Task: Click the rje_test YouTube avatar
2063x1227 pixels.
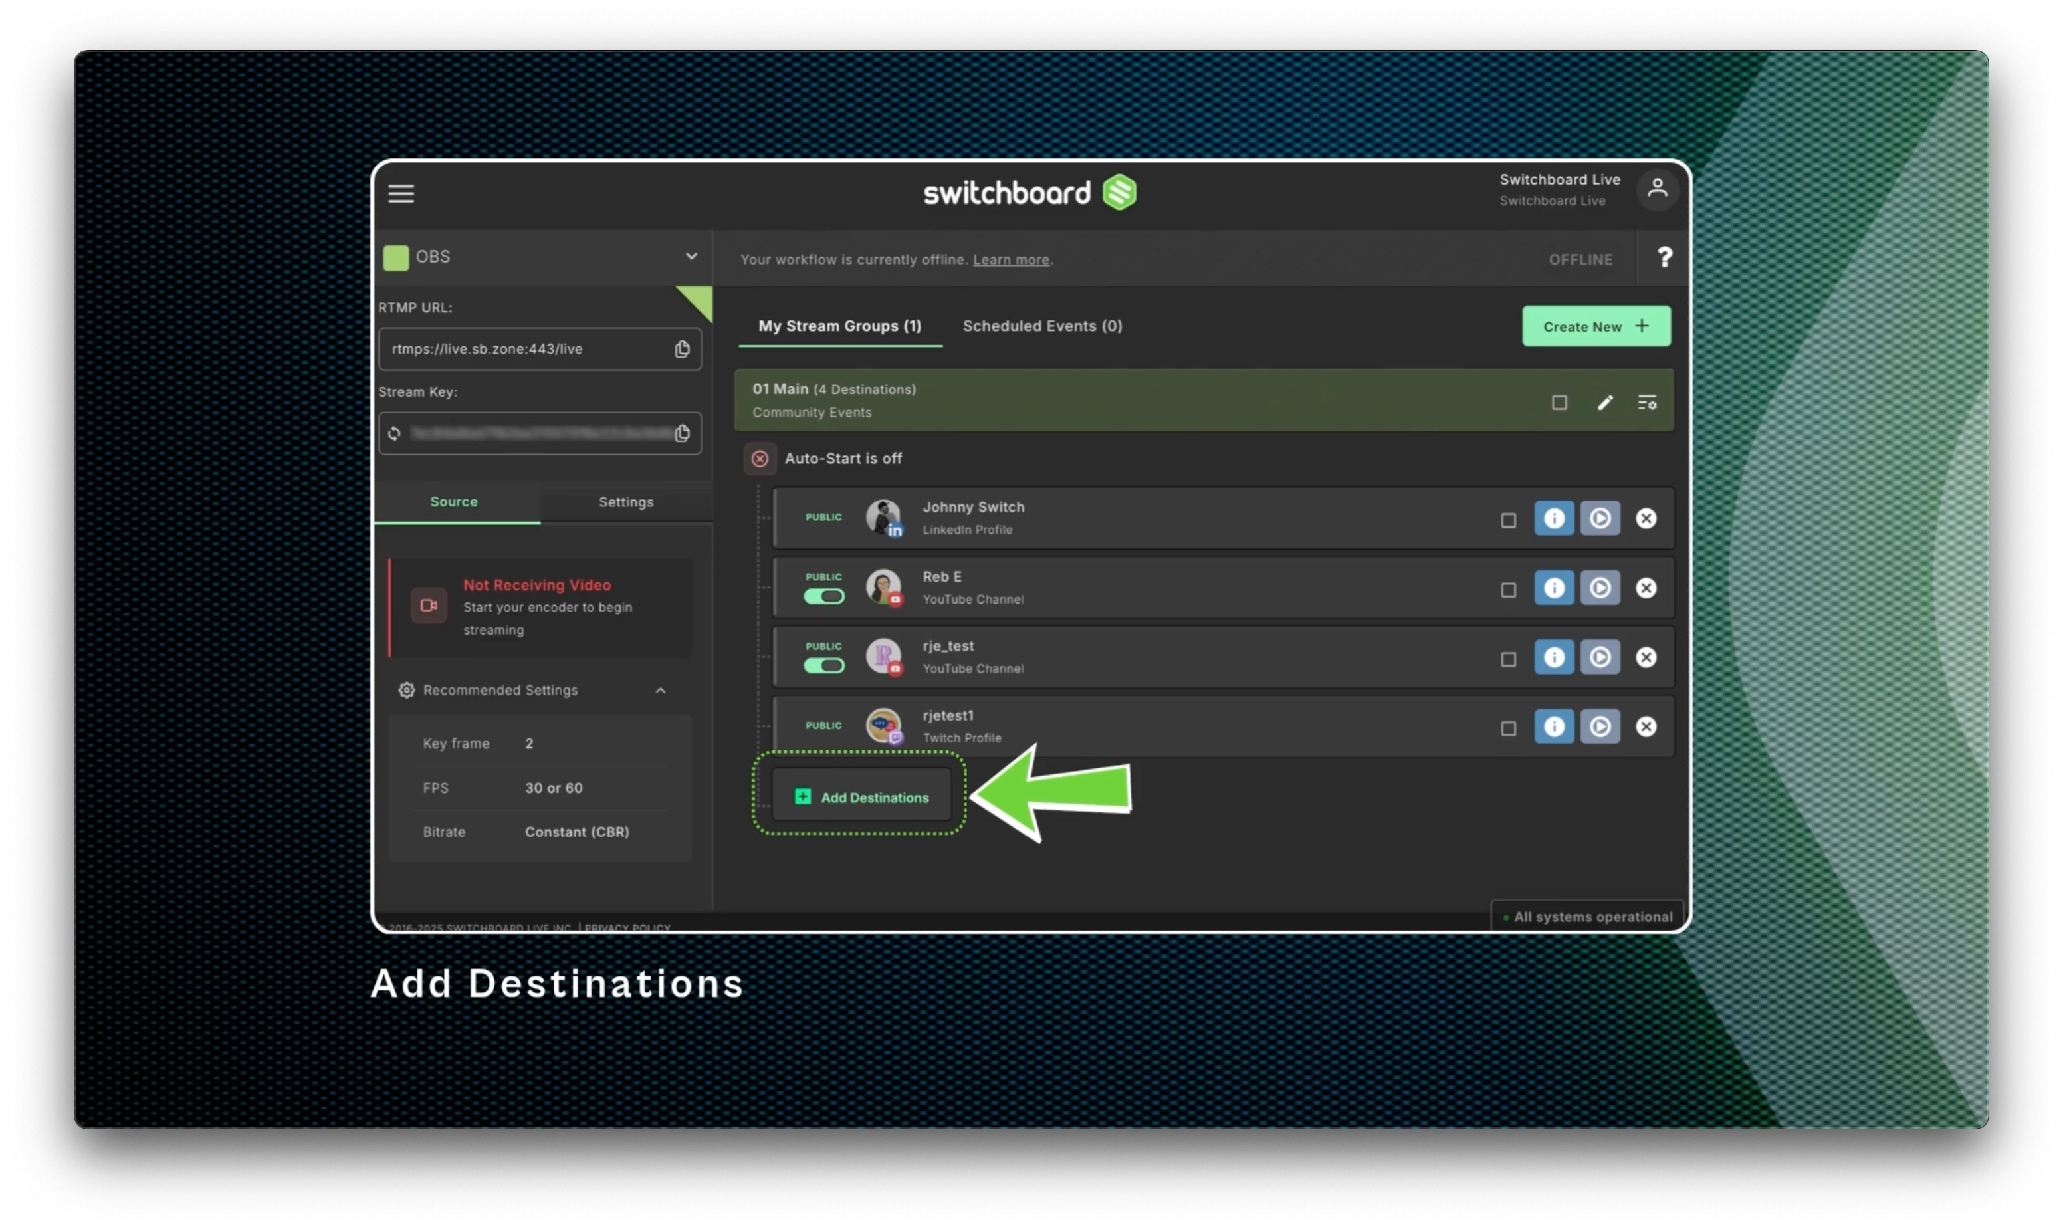Action: click(883, 657)
